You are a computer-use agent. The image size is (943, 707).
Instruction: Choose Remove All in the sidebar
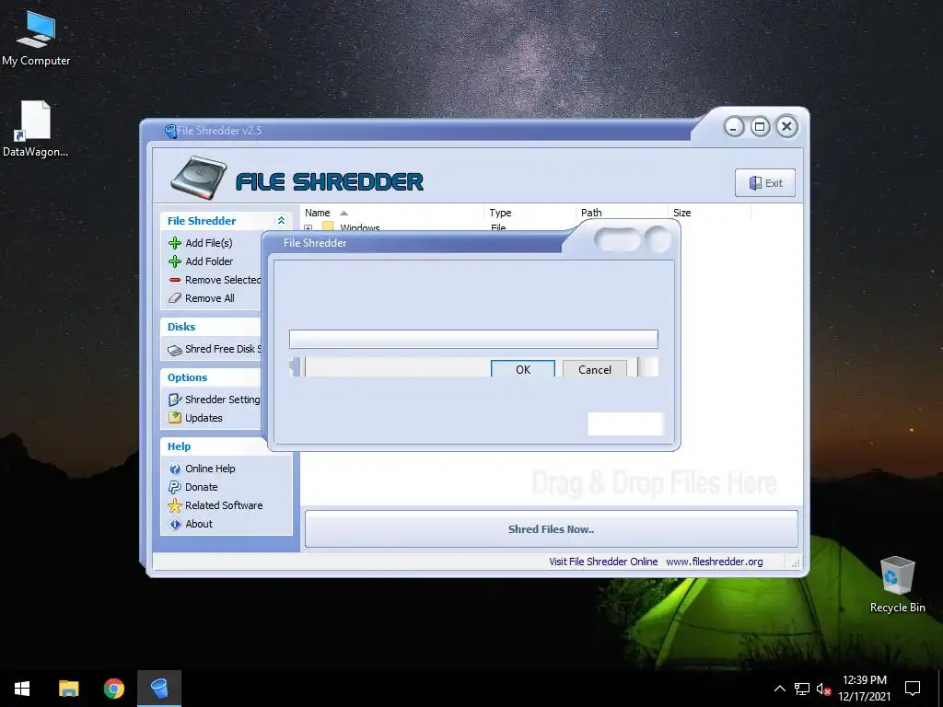(x=210, y=298)
